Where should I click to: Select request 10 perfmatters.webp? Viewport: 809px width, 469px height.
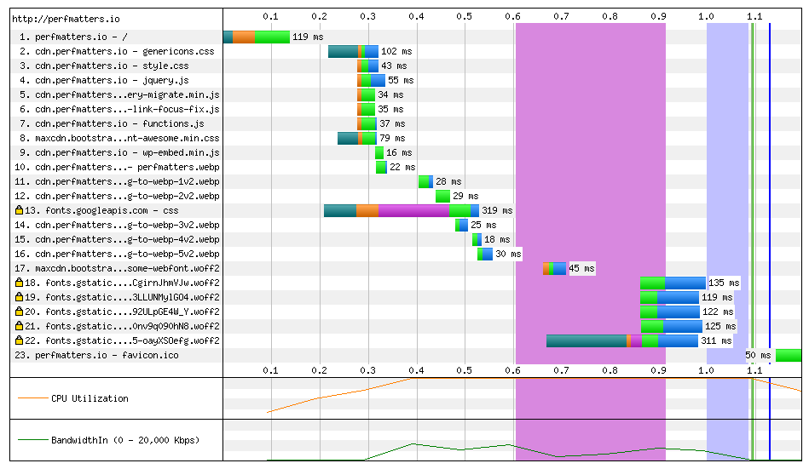coord(117,167)
